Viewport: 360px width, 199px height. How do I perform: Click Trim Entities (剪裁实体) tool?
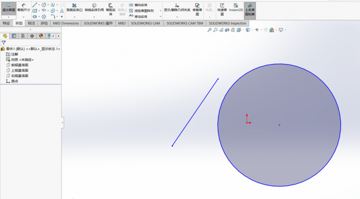(75, 7)
